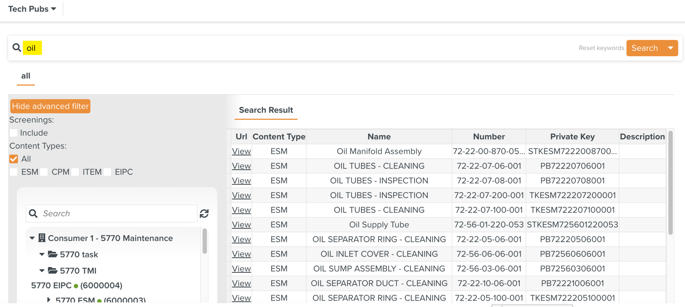Open the Search button dropdown arrow

pos(670,48)
